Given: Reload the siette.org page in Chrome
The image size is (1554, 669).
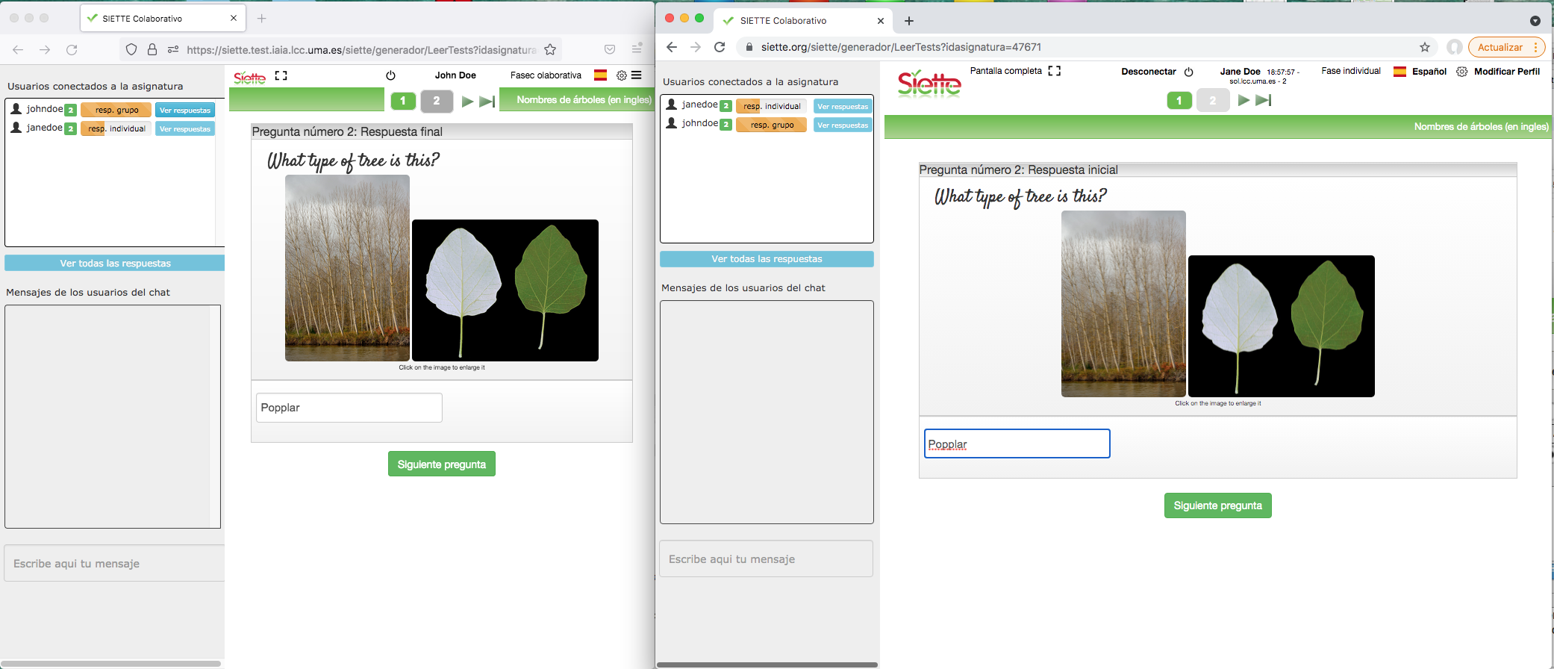Looking at the screenshot, I should tap(720, 47).
